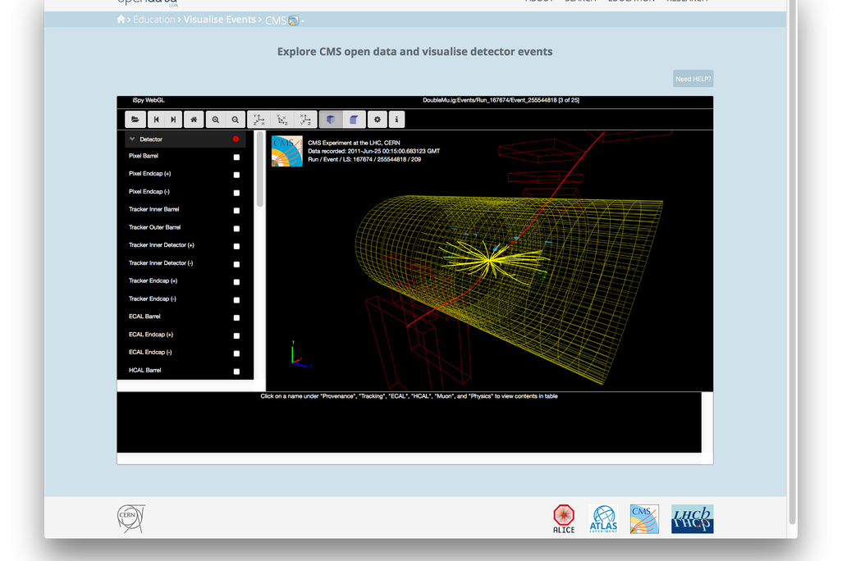Show info with the 'i' toolbar icon
Screen dimensions: 842x561
(397, 120)
